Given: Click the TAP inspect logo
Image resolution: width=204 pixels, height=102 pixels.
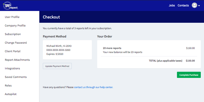Looking at the screenshot, I should pos(10,6).
